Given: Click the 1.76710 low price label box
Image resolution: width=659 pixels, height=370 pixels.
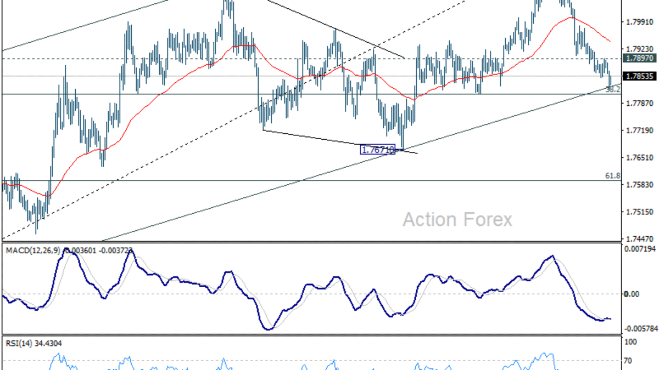Looking at the screenshot, I should 378,149.
